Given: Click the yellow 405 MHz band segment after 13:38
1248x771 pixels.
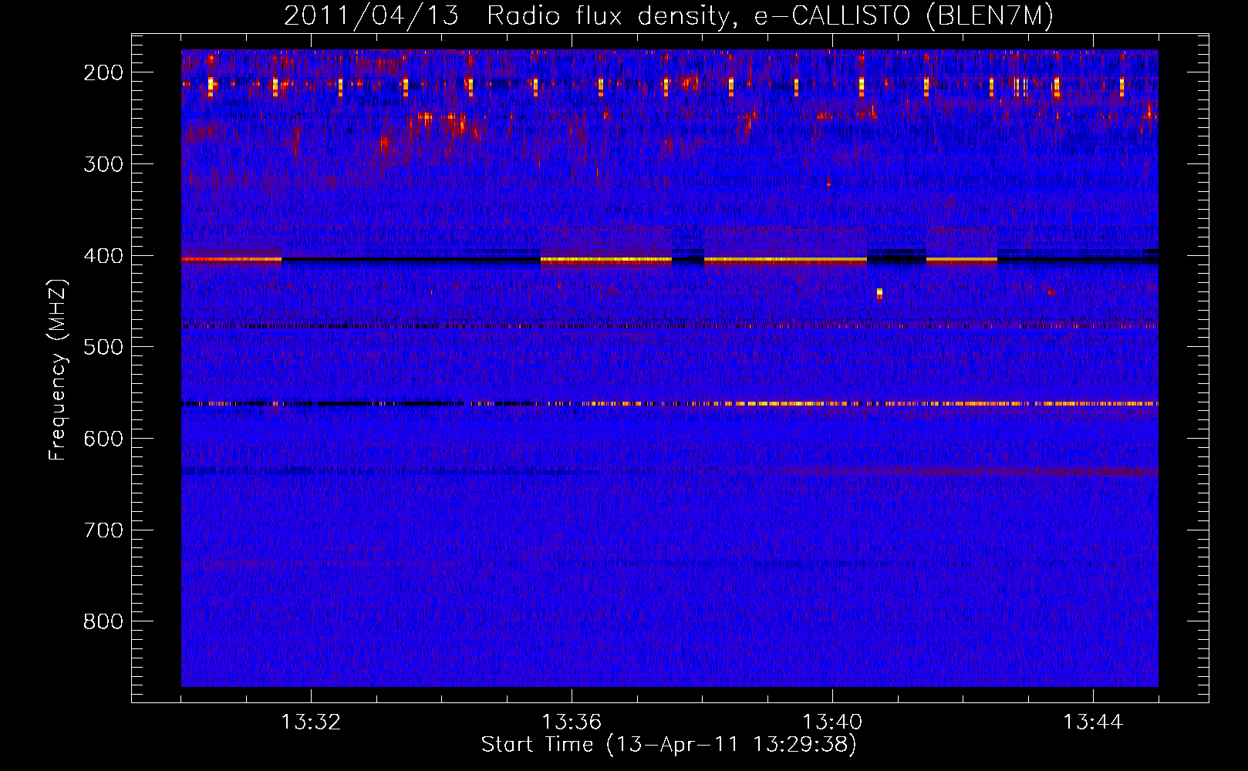Looking at the screenshot, I should coord(785,260).
